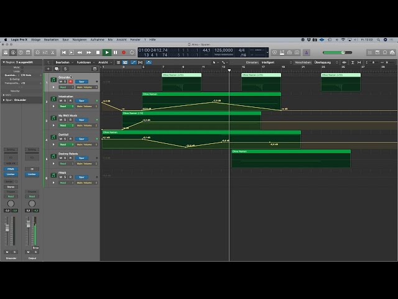Open Main: Volume parameter dropdown on Grounder track

[86, 87]
